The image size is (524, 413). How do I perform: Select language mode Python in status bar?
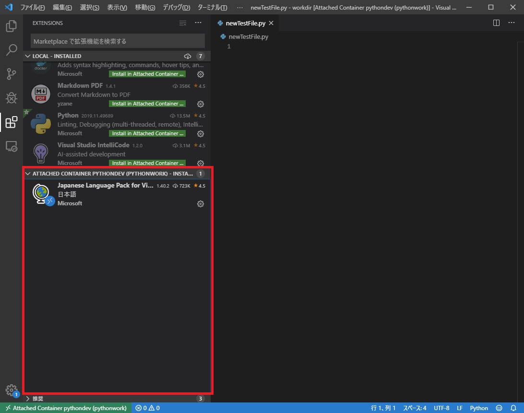click(479, 408)
